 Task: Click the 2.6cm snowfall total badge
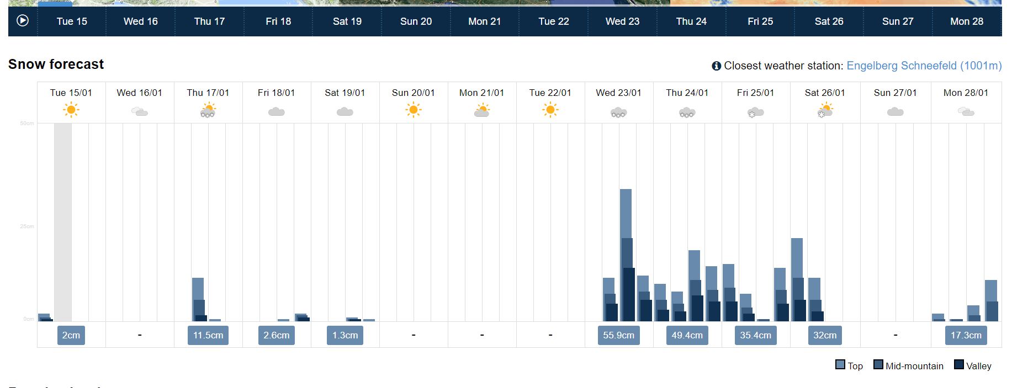(277, 335)
